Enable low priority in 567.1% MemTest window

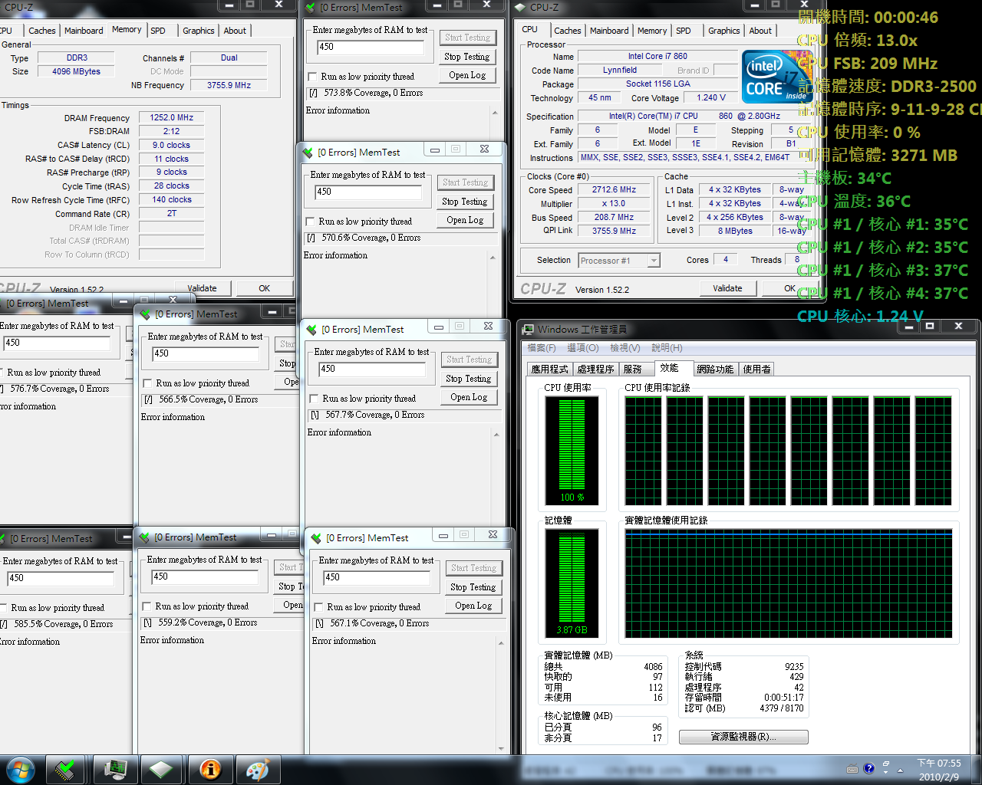tap(318, 607)
